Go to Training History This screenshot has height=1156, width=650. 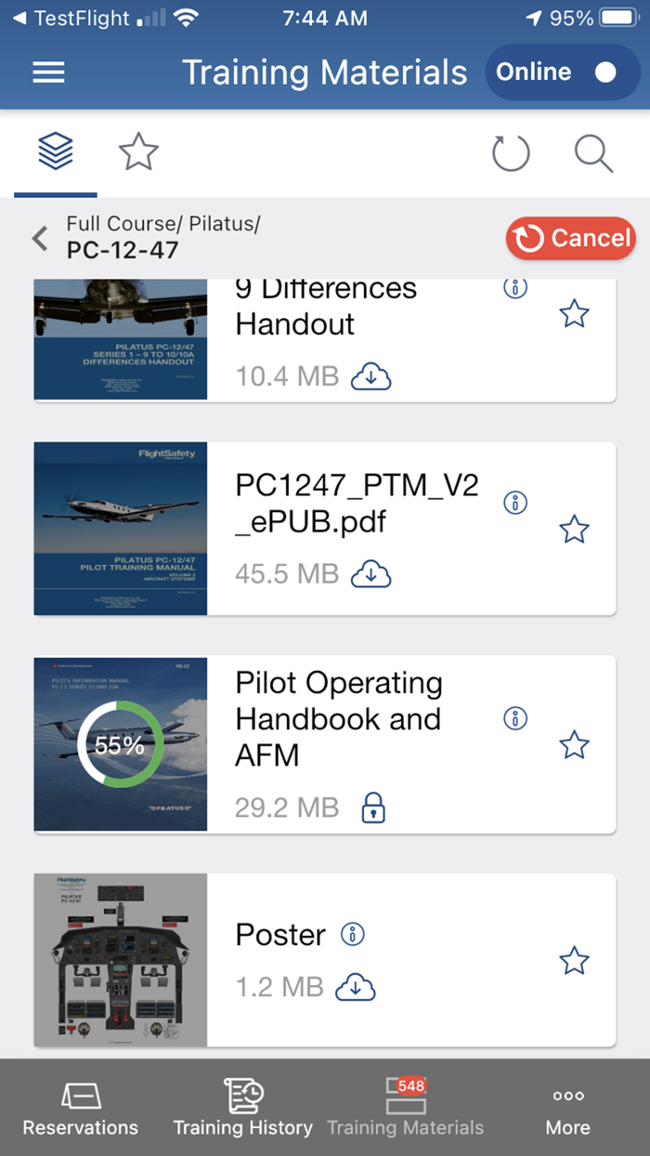point(243,1109)
